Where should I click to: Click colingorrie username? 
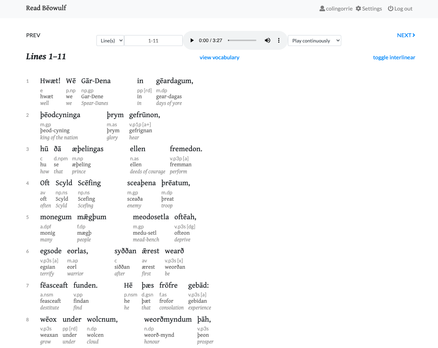tap(339, 8)
